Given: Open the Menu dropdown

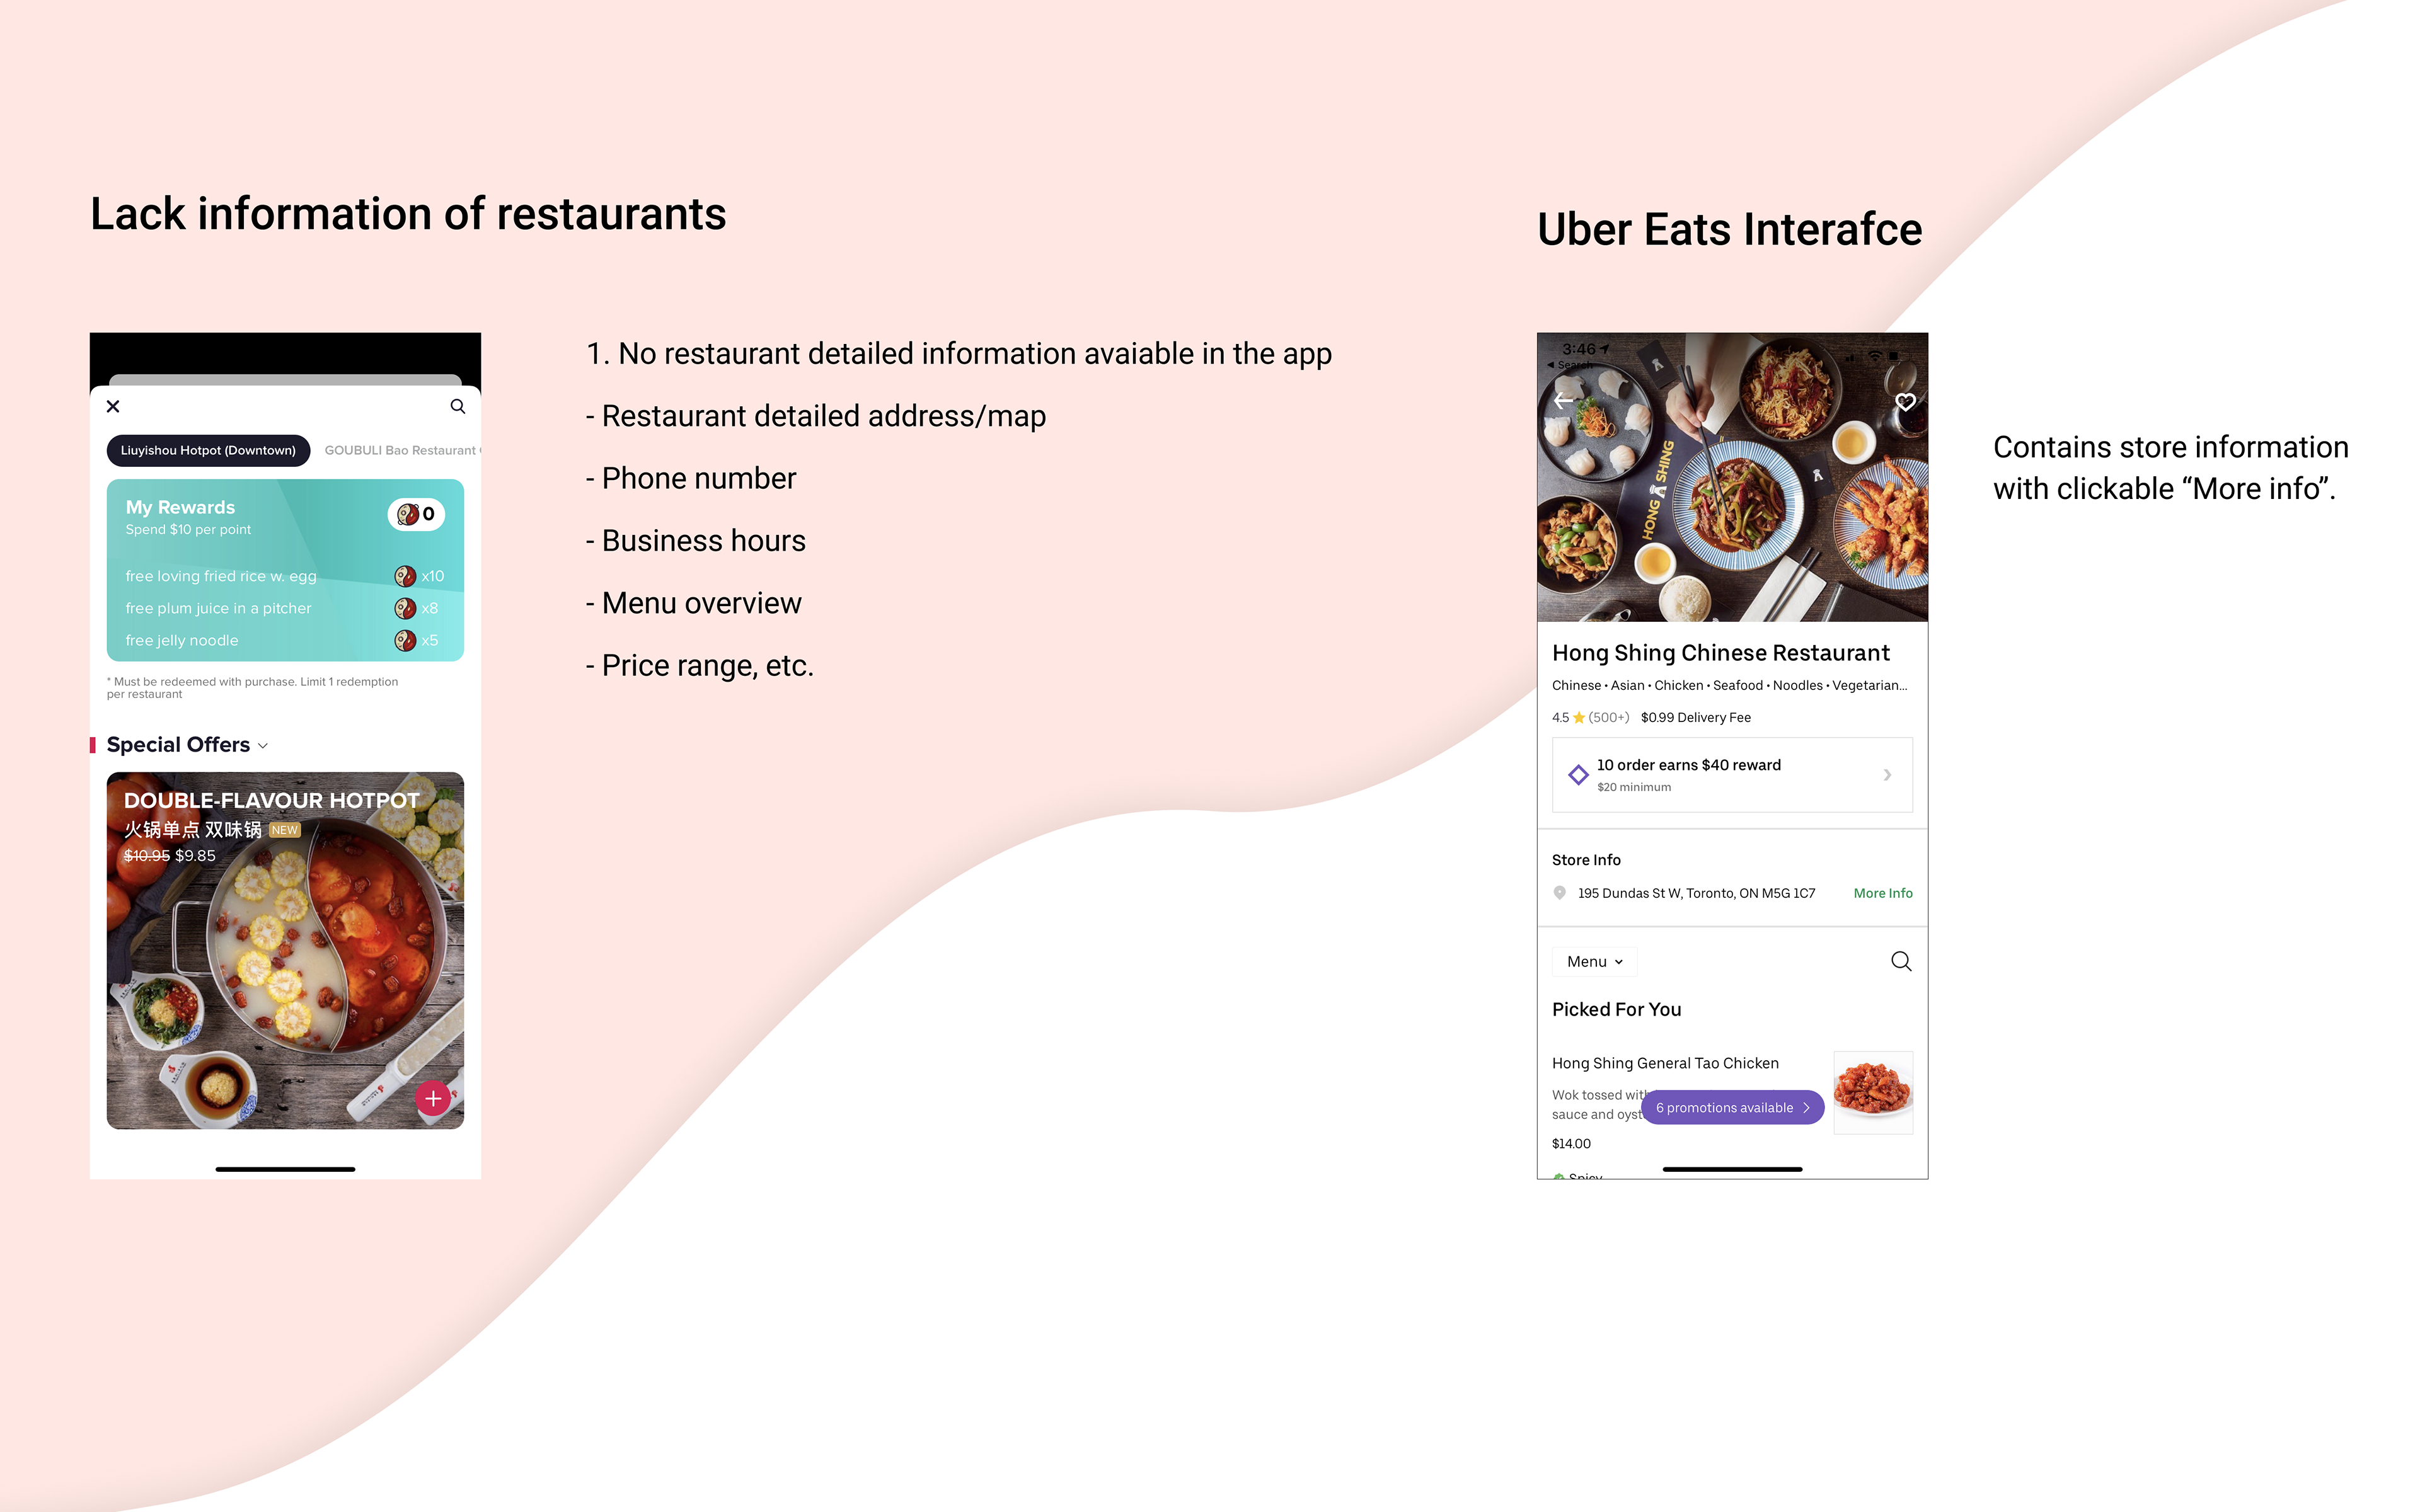Looking at the screenshot, I should pyautogui.click(x=1595, y=961).
